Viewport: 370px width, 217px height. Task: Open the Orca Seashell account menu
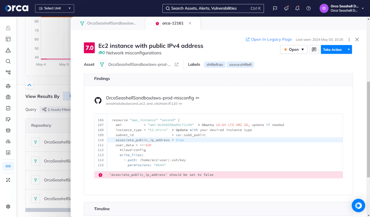[x=342, y=8]
